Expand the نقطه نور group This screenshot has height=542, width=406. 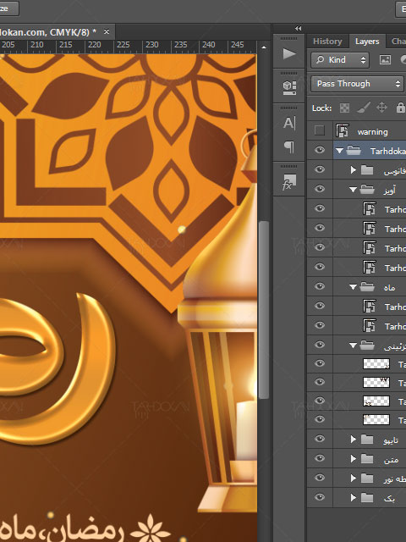(354, 478)
